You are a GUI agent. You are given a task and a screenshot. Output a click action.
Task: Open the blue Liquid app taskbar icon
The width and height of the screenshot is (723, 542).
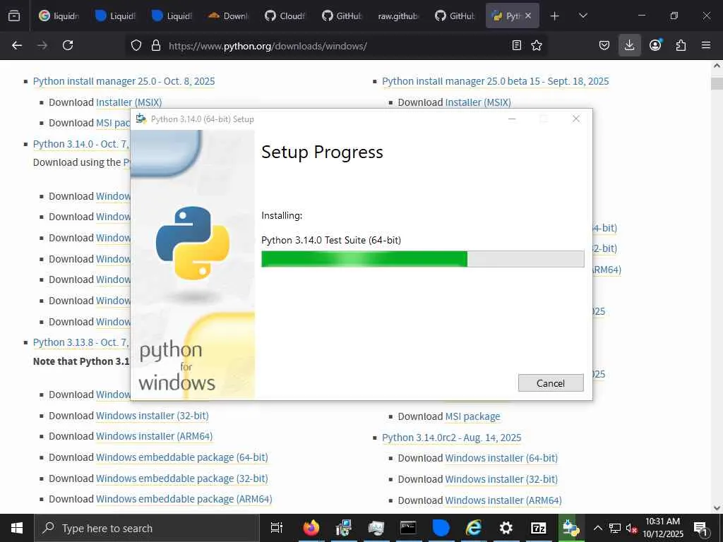(x=441, y=528)
